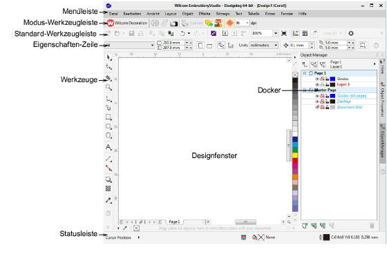The width and height of the screenshot is (387, 254).
Task: Toggle printable icon of Layer 1
Action: coord(322,85)
